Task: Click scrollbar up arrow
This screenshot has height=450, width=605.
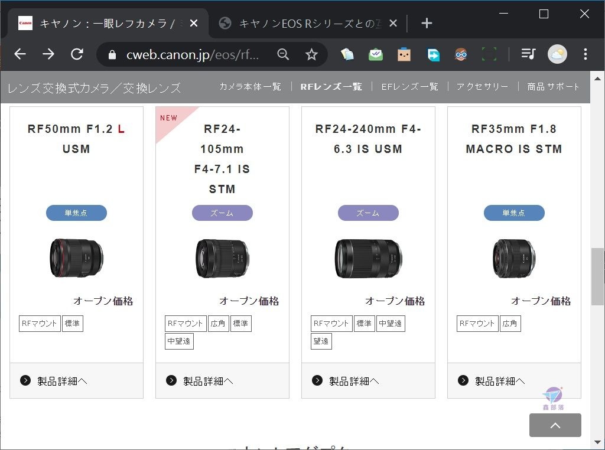Action: [x=598, y=79]
